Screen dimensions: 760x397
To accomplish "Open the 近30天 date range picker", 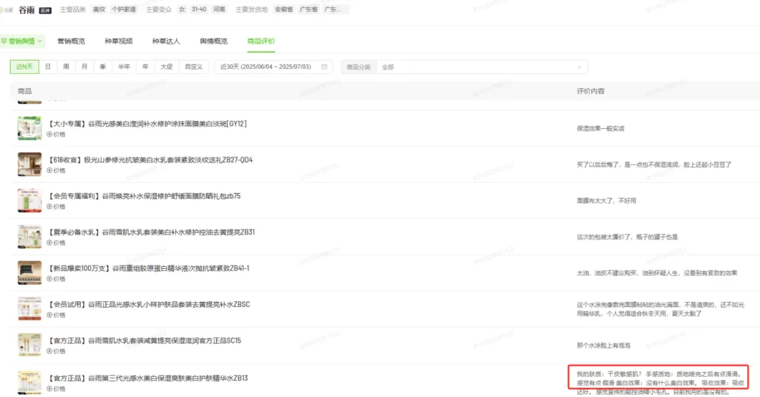I will click(x=273, y=67).
